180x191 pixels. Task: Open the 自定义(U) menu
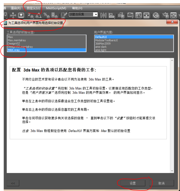point(33,8)
